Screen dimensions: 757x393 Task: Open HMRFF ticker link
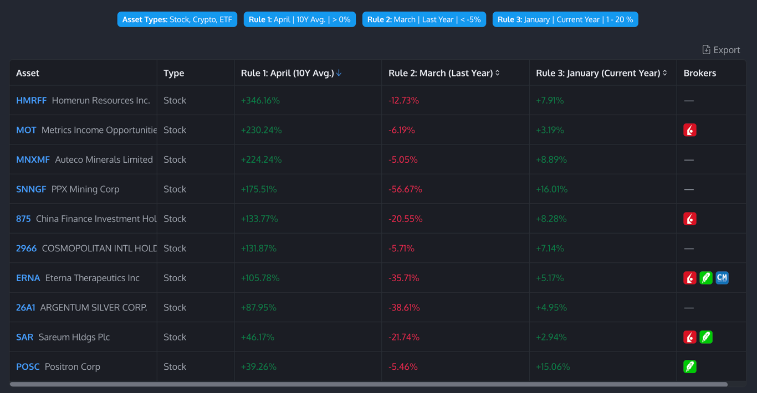(31, 100)
